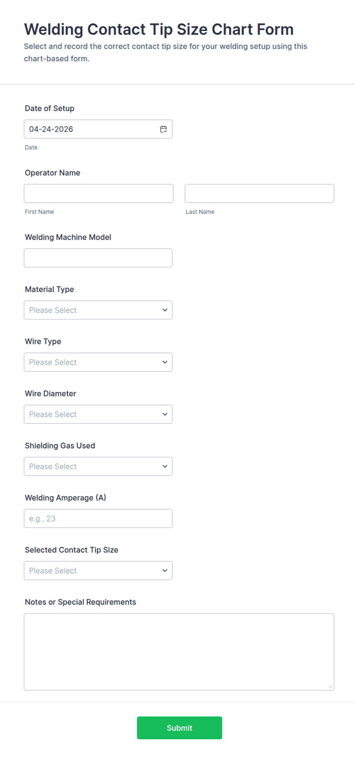Click the textarea resize handle corner

click(331, 687)
